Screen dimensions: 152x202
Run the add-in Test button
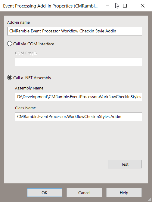125,164
